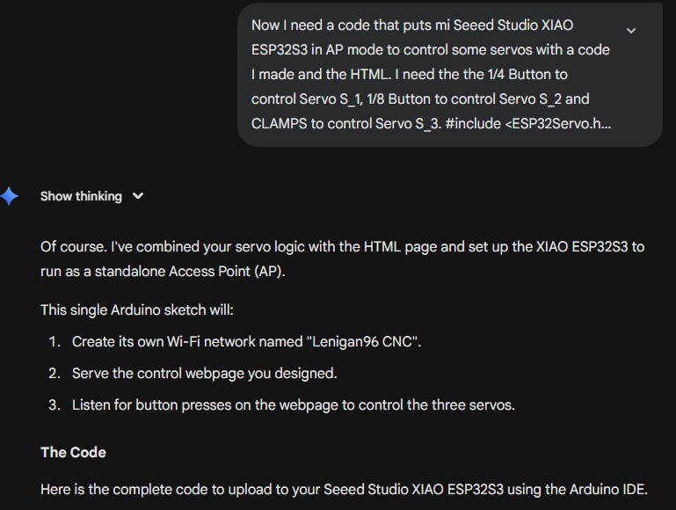676x510 pixels.
Task: Click the user prompt message bubble
Action: coord(431,75)
